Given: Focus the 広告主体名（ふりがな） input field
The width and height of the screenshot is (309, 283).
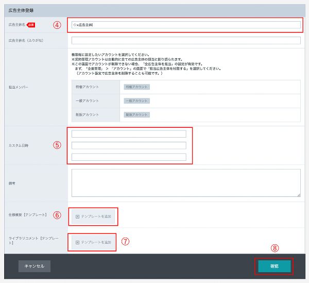Looking at the screenshot, I should [186, 40].
